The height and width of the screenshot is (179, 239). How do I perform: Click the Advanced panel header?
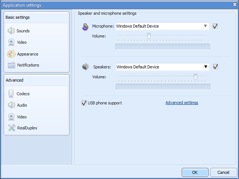coord(14,80)
